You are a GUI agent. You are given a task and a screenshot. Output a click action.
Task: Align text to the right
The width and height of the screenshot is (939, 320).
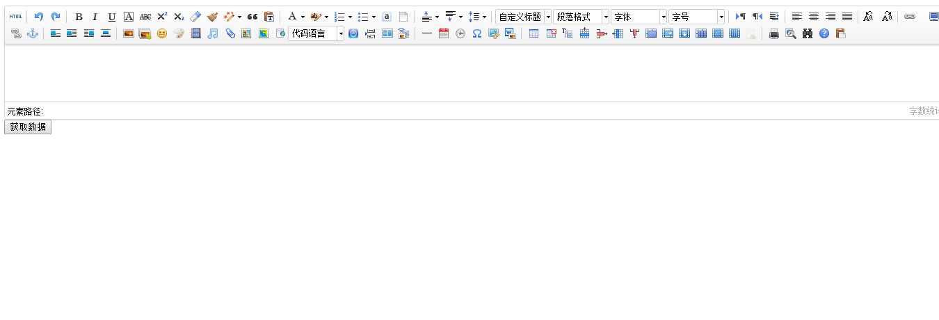click(x=830, y=17)
